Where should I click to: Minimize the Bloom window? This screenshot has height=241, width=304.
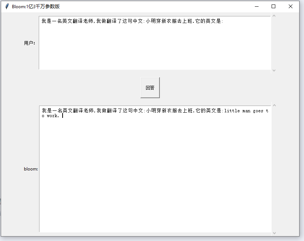click(x=256, y=6)
